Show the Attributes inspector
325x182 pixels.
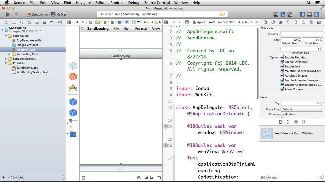(x=288, y=22)
